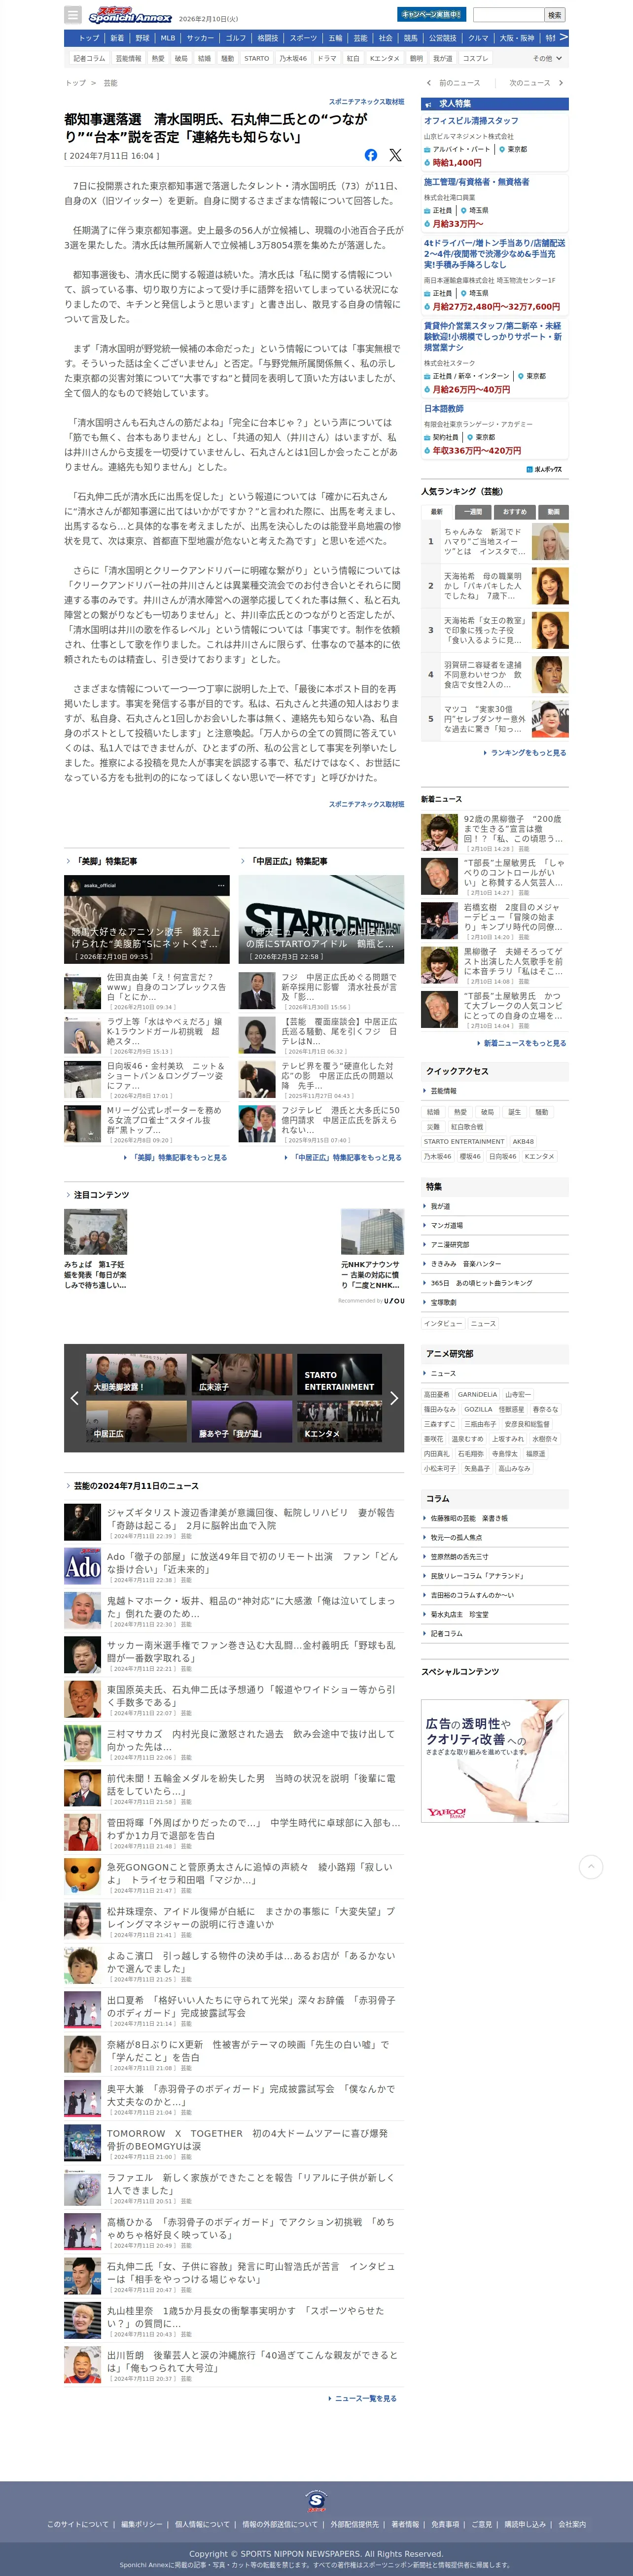Show next slide in the carousel
The image size is (633, 2576).
[x=394, y=1398]
